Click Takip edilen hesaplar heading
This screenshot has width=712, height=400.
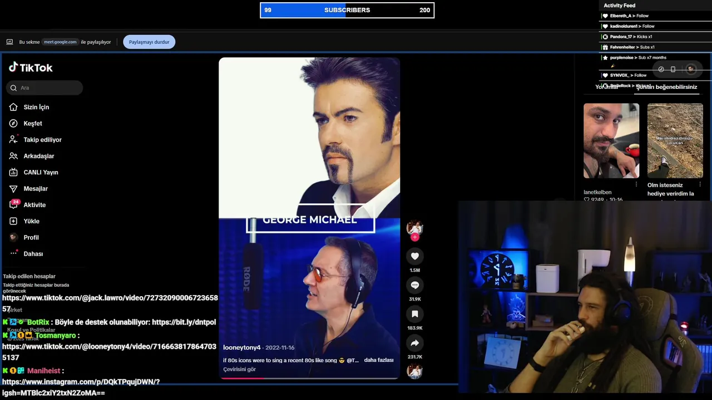[x=29, y=276]
